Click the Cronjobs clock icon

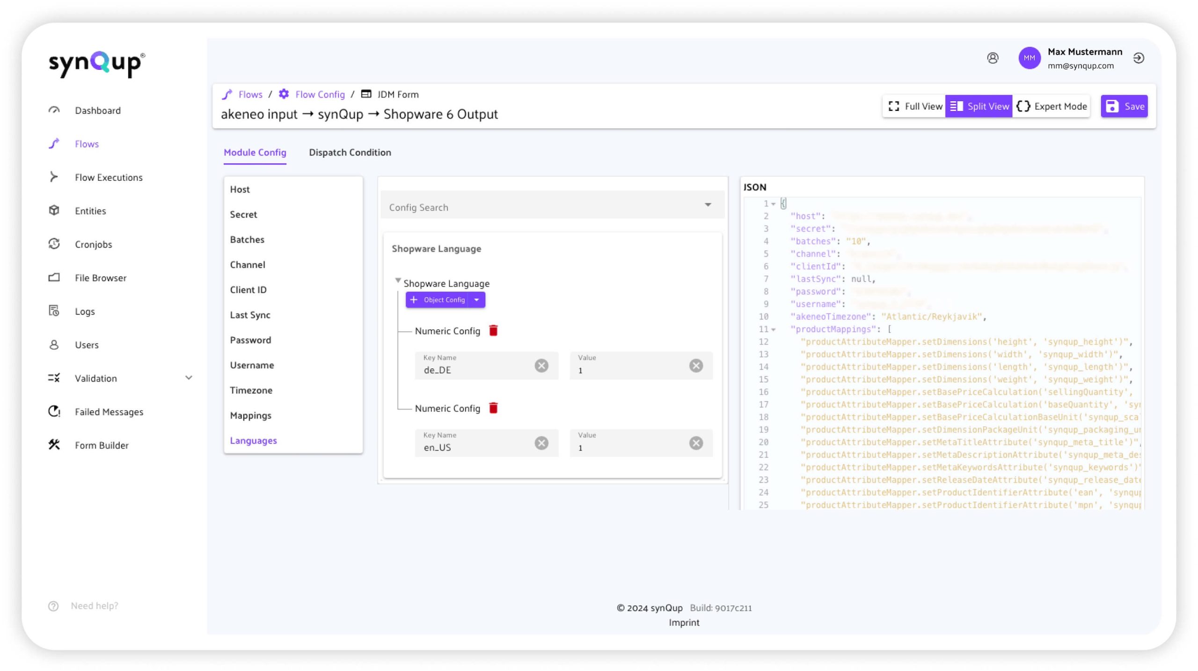[54, 244]
